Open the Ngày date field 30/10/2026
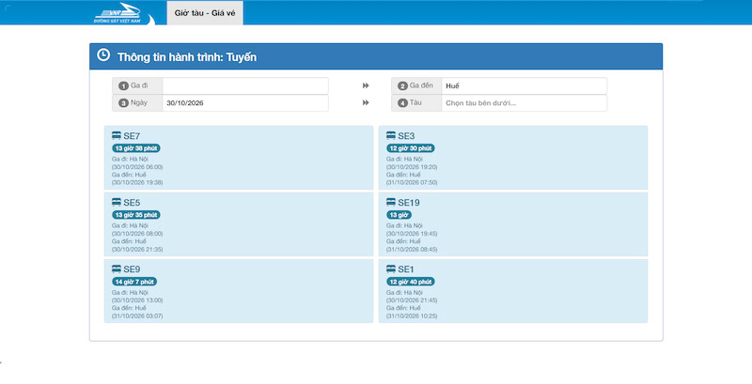This screenshot has width=752, height=384. 245,103
